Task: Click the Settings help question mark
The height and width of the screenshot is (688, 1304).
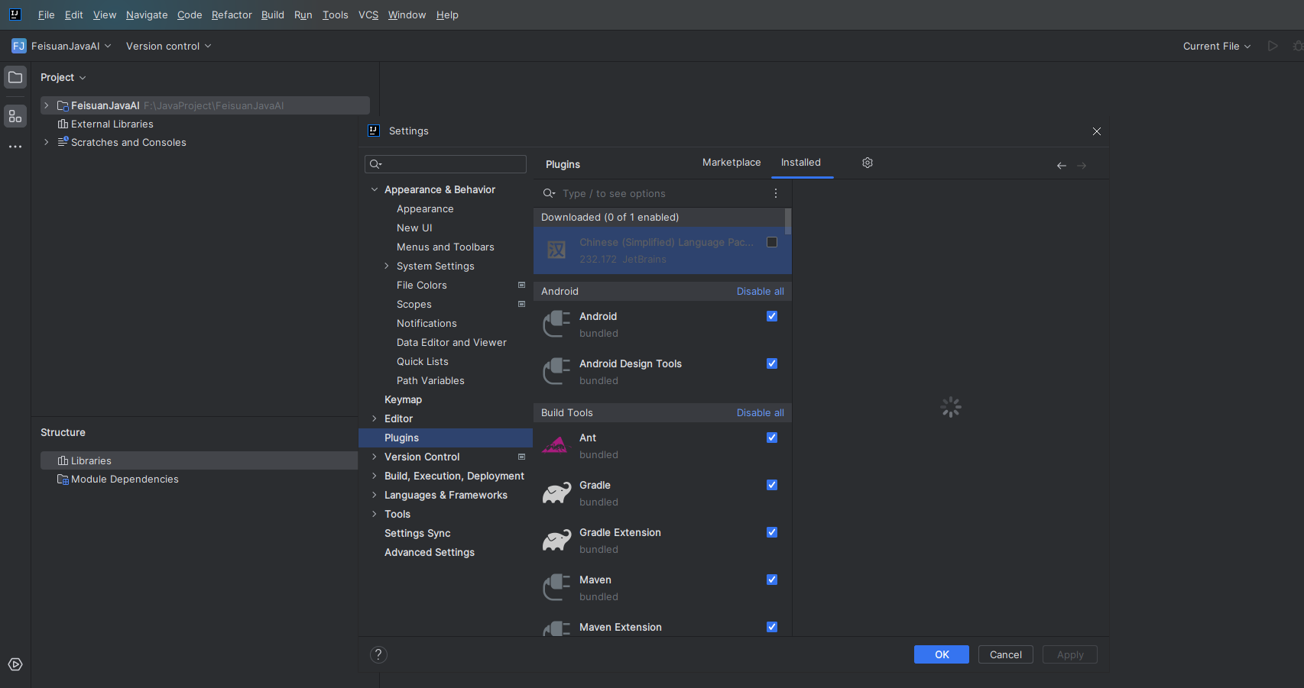Action: 378,654
